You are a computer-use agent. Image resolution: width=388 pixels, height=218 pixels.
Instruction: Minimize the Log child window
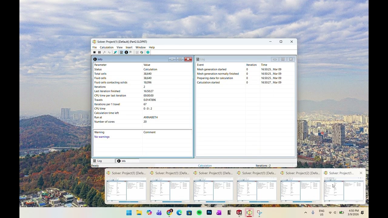(x=275, y=59)
